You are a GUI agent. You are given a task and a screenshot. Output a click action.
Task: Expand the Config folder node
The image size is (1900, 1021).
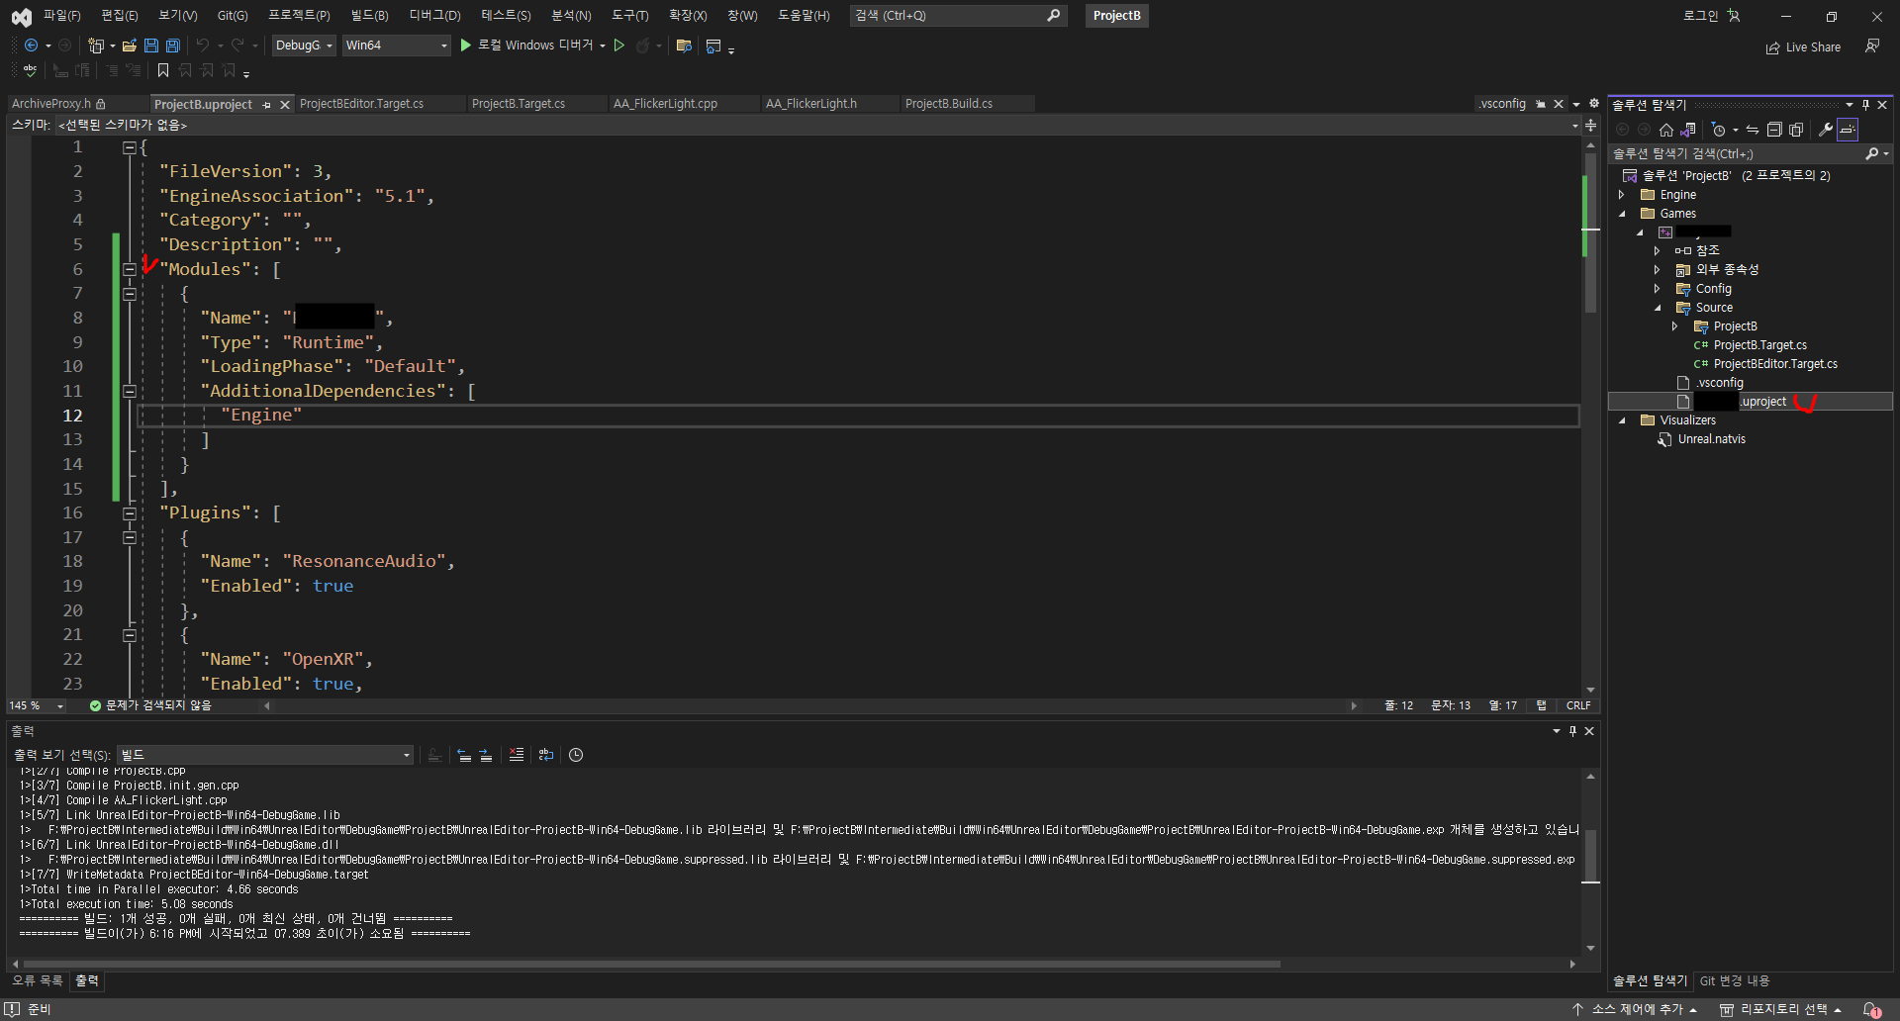click(1658, 289)
